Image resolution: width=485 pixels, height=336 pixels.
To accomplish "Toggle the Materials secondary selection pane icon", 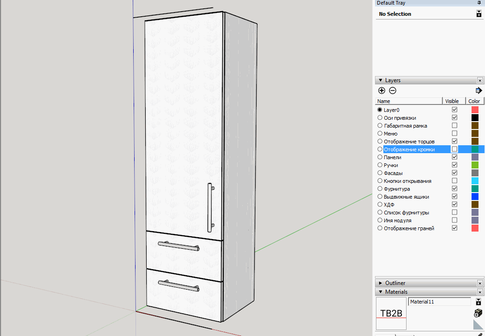I will (x=479, y=302).
